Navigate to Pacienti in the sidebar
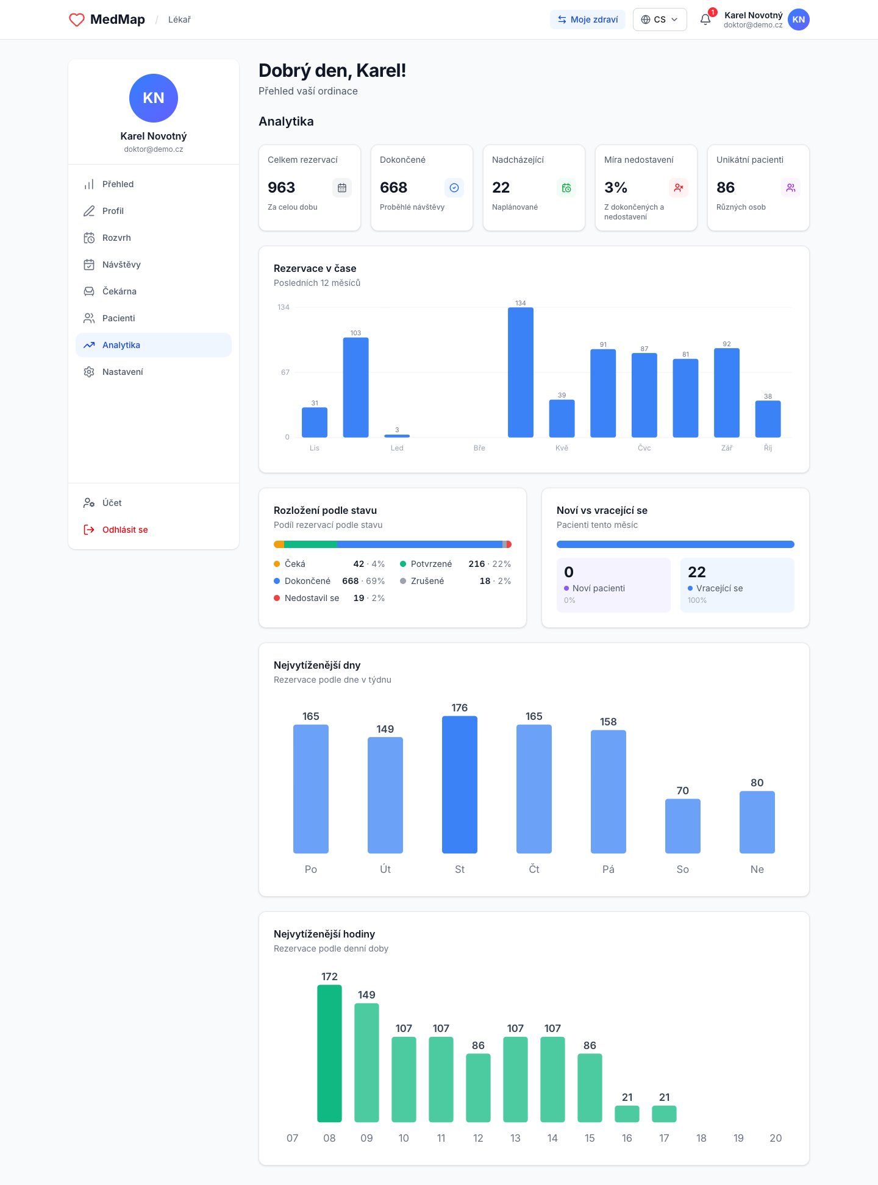 coord(154,318)
